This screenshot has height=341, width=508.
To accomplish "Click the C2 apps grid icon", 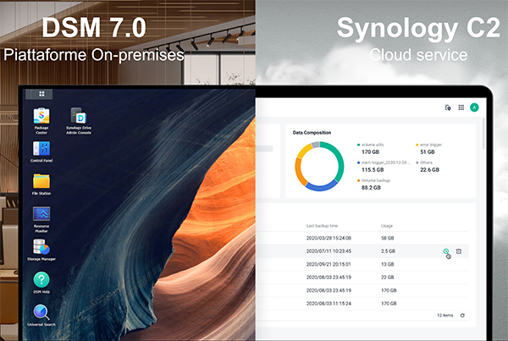I will pos(461,107).
